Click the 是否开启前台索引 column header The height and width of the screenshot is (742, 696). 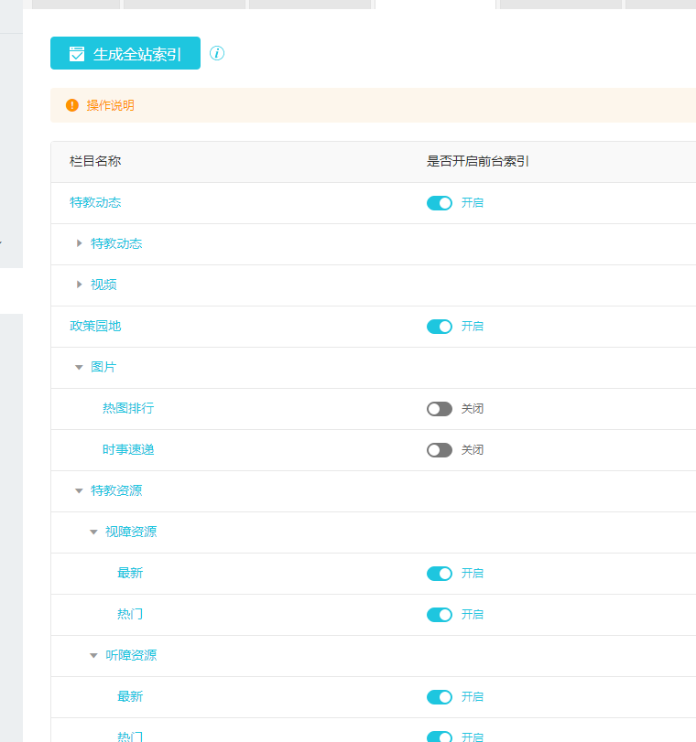[x=478, y=162]
